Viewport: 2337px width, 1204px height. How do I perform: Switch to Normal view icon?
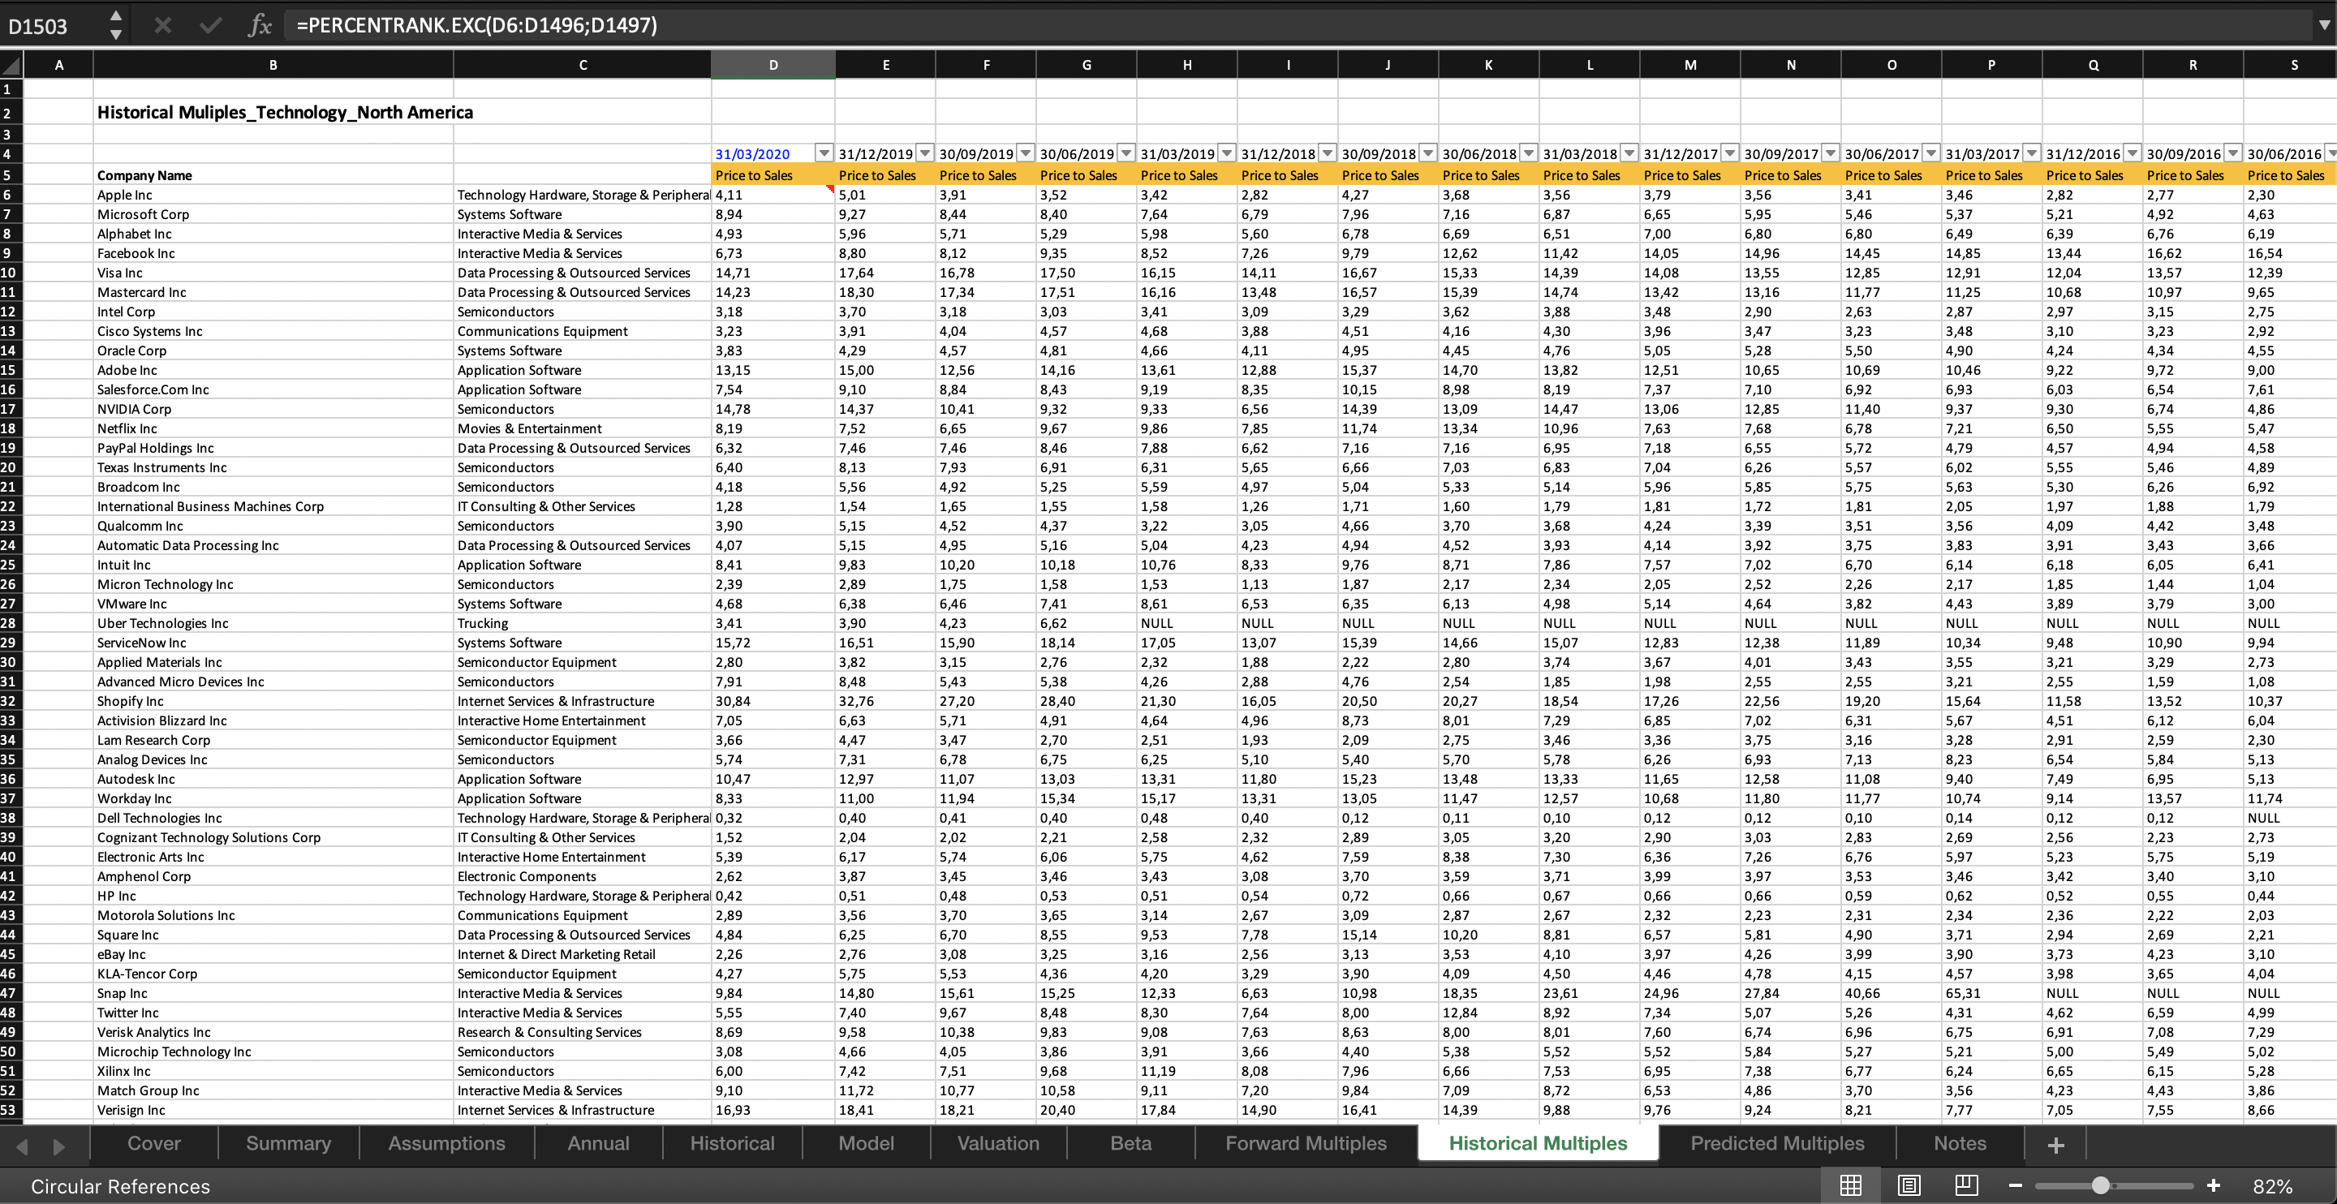coord(1851,1185)
